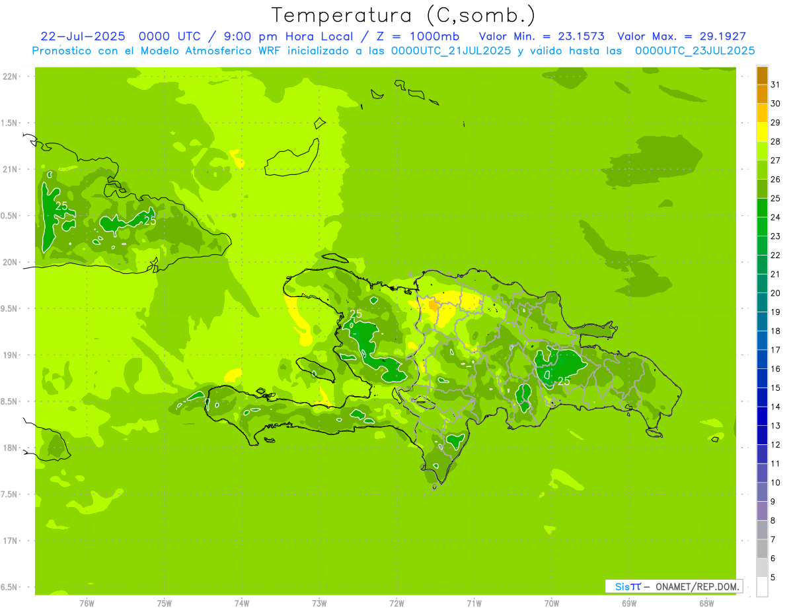This screenshot has height=612, width=793.
Task: Click the 69W longitude axis label
Action: click(629, 603)
